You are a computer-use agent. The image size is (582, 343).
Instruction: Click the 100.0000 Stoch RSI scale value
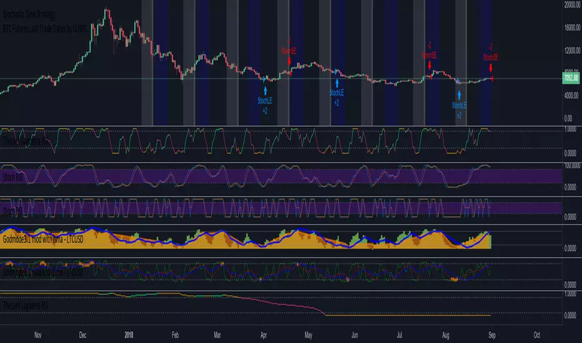pos(572,165)
